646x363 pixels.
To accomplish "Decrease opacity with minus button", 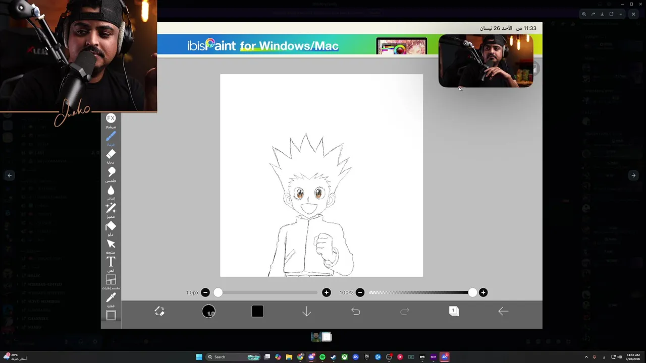I will [360, 292].
